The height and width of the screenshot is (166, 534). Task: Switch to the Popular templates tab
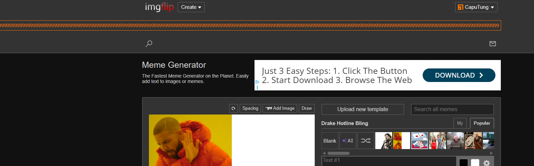(x=482, y=123)
